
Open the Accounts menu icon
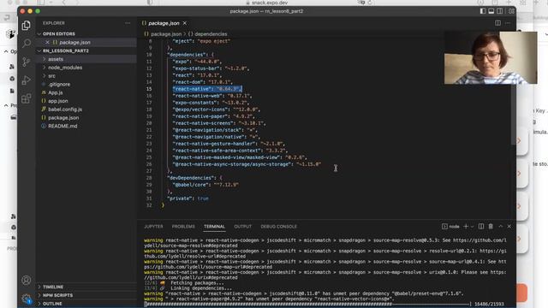point(27,280)
